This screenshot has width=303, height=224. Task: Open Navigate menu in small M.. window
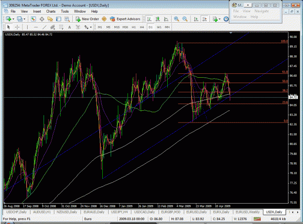[262, 11]
